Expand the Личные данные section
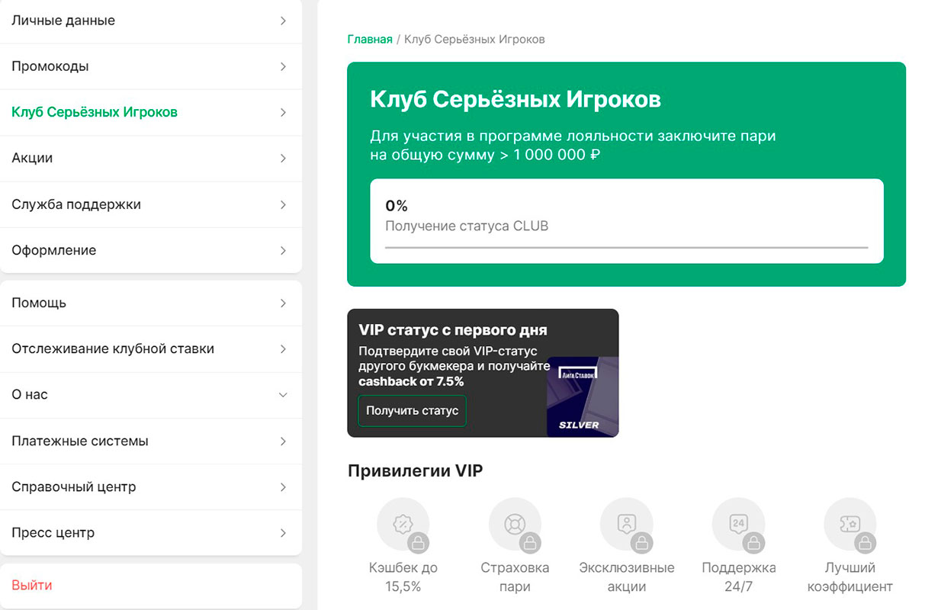This screenshot has height=610, width=925. (150, 21)
